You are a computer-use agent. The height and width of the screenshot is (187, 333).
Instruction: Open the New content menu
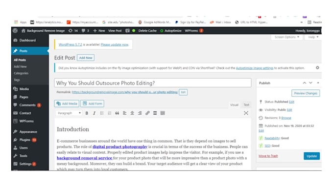point(99,30)
